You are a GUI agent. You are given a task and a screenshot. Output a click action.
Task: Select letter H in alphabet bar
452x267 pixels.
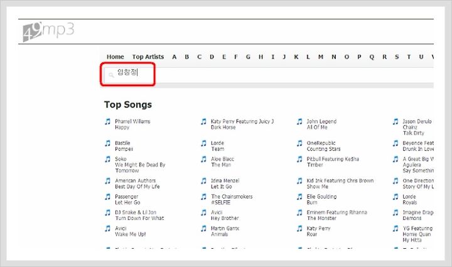click(261, 57)
